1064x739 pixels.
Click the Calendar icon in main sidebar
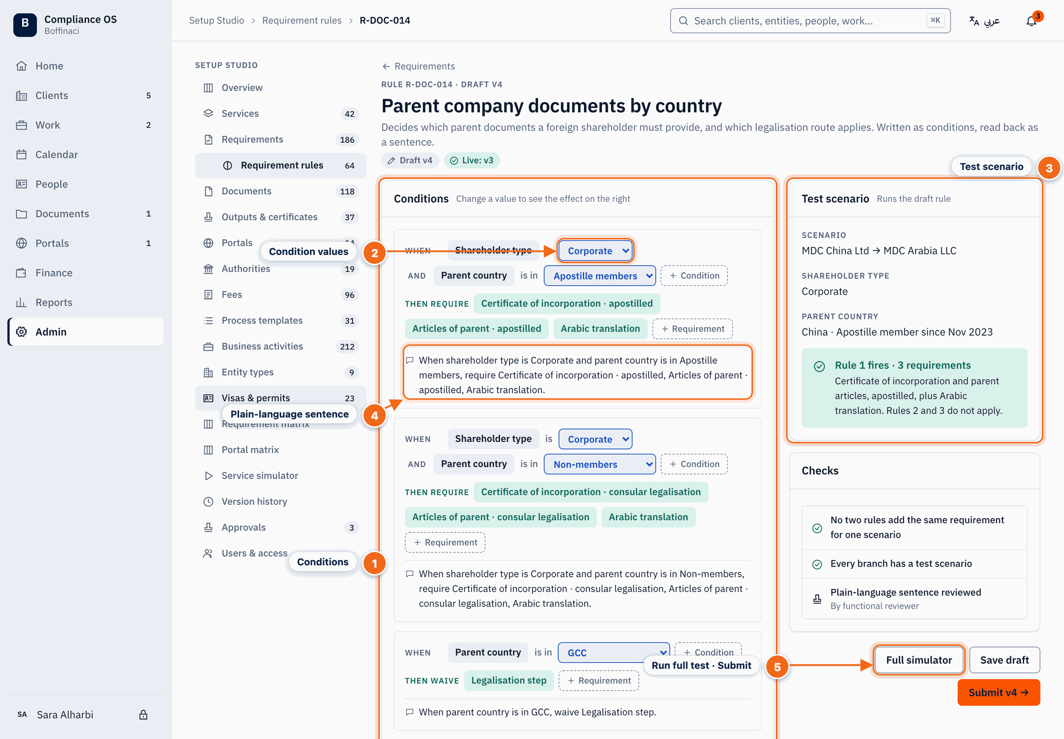pos(21,155)
